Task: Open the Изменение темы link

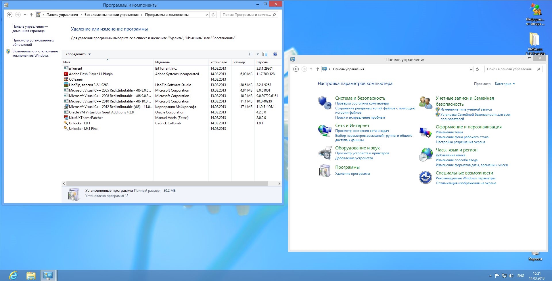Action: coord(449,132)
